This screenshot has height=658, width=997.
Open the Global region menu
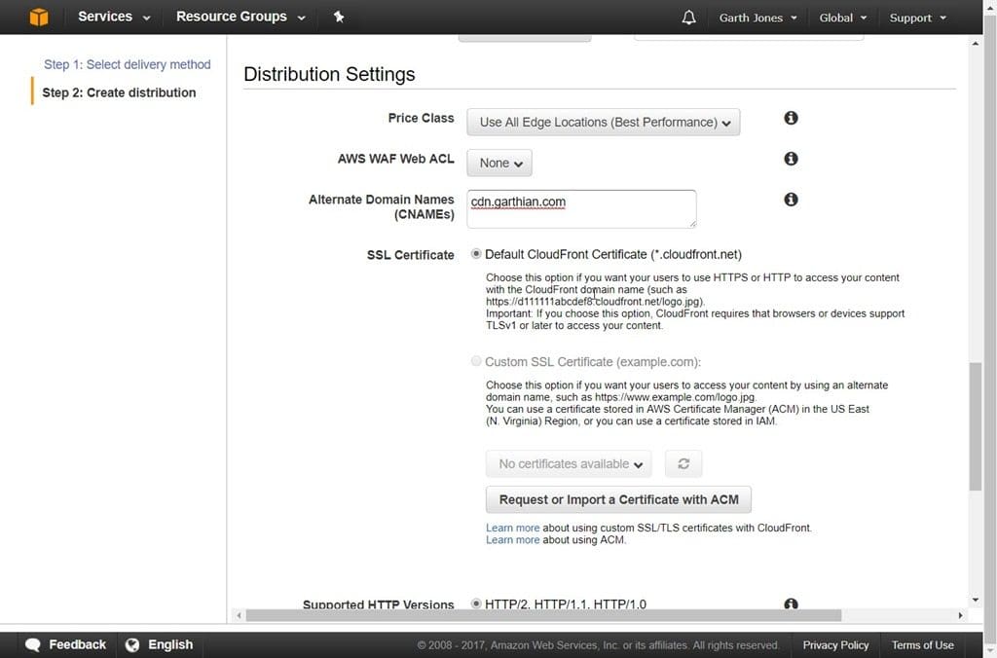[x=842, y=18]
